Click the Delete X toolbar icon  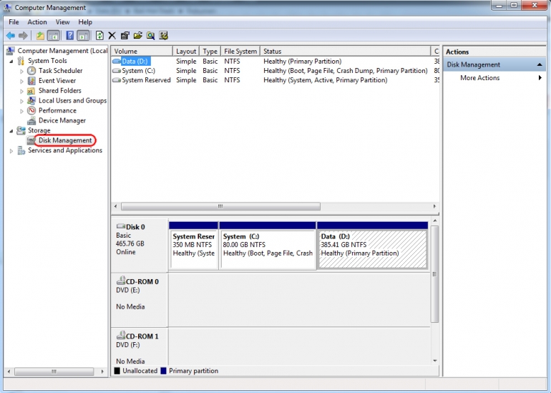click(112, 36)
